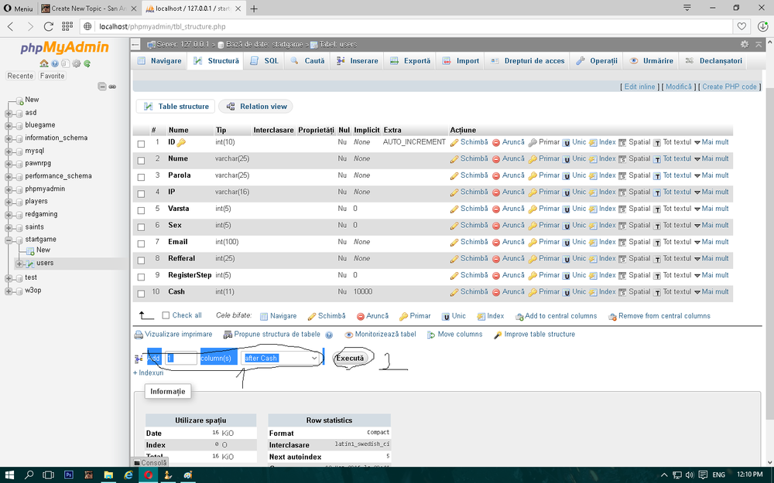Open phpMyAdmin home icon in sidebar
This screenshot has height=483, width=774.
click(x=44, y=63)
